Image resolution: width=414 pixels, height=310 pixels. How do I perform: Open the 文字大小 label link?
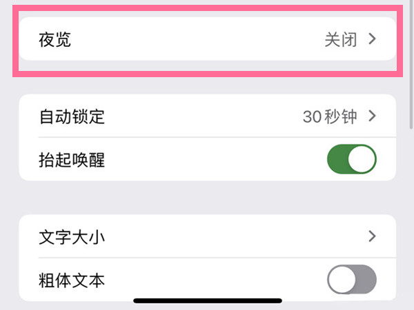pos(72,237)
